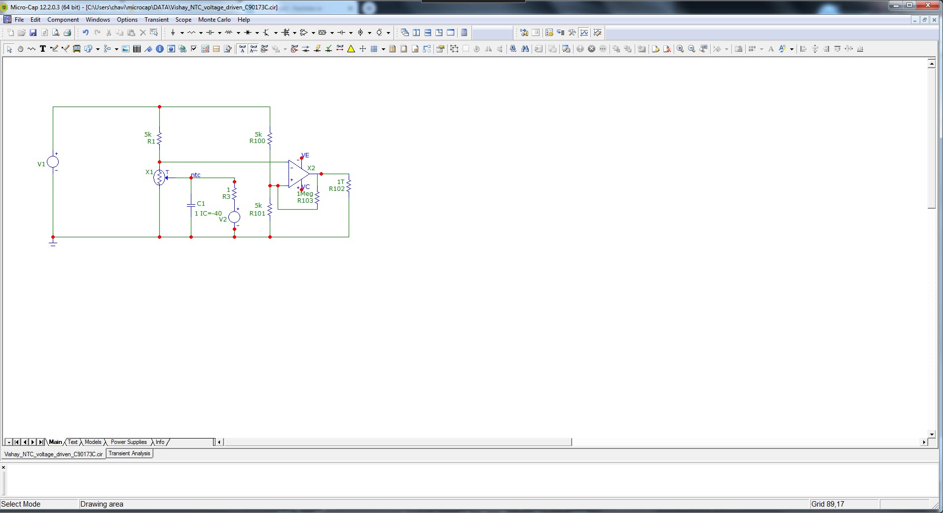
Task: Open the MOSFET component dropdown arrow
Action: [294, 33]
